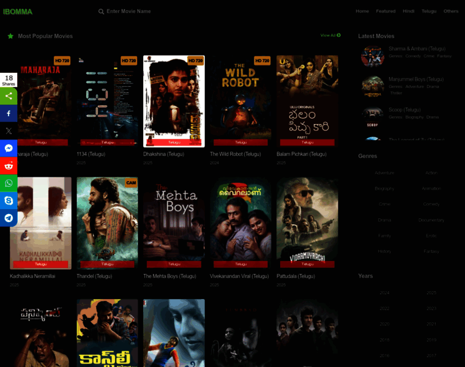465x367 pixels.
Task: Filter movies by year 2019
Action: [431, 340]
